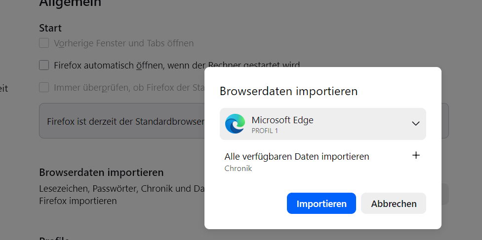
Task: Select the Microsoft Edge browser name
Action: click(x=282, y=120)
